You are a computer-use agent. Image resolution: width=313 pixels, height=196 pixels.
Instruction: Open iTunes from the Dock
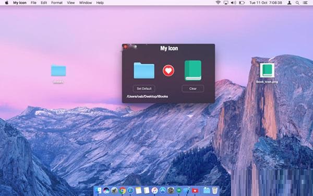[154, 190]
